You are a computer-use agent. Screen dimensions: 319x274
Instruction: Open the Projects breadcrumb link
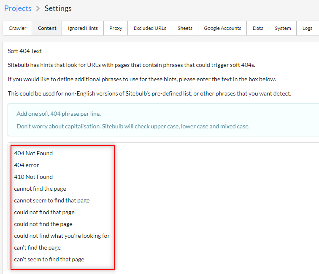pos(18,8)
